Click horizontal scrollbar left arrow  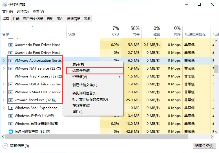3,137
